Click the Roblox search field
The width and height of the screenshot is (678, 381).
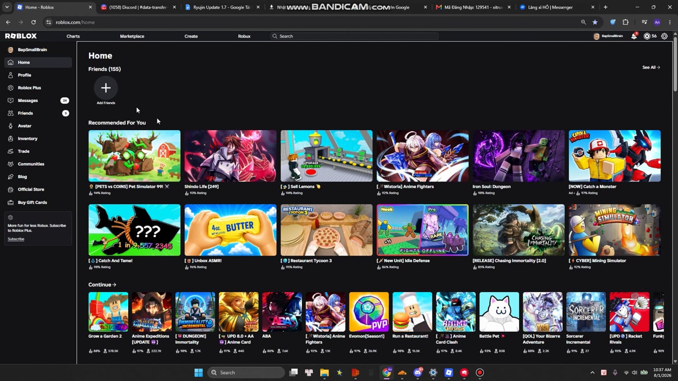tap(354, 36)
